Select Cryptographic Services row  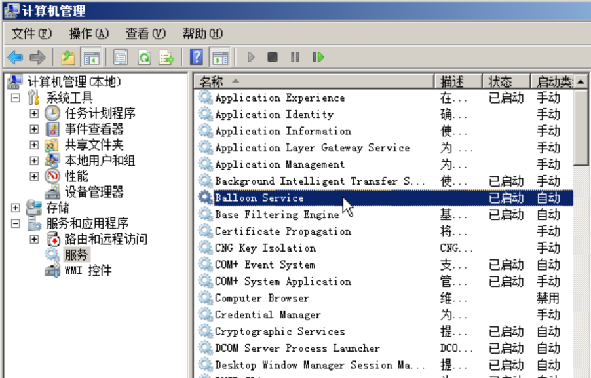(384, 331)
